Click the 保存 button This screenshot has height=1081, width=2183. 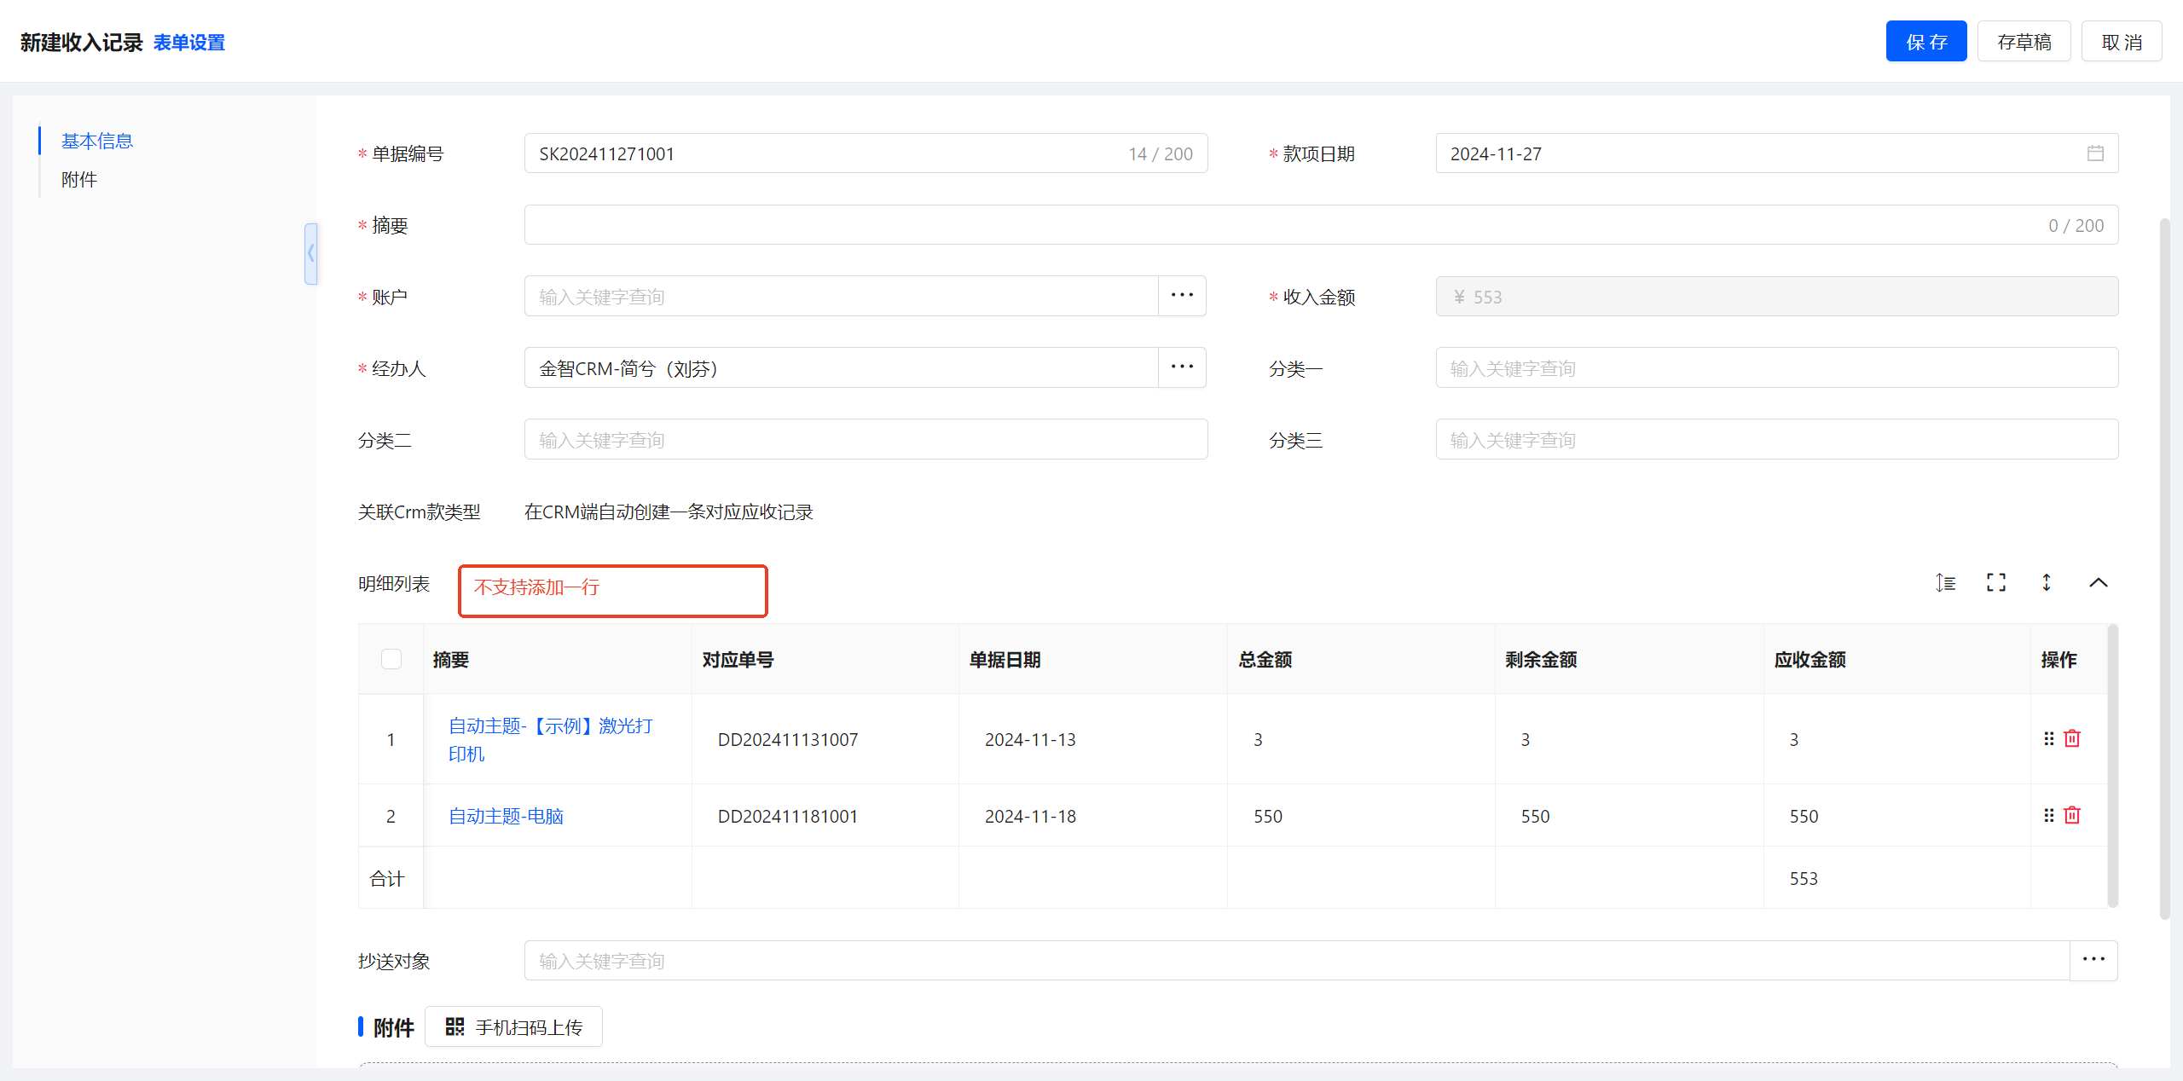coord(1925,42)
